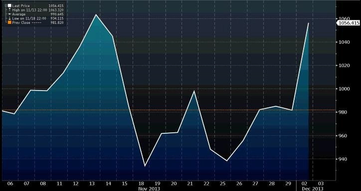This screenshot has width=361, height=191.
Task: Click the Low marker icon in legend
Action: (x=9, y=18)
